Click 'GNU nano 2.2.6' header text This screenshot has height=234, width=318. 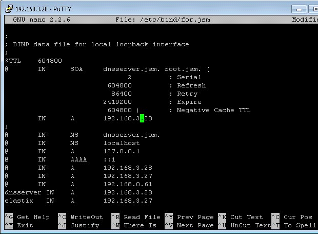tap(42, 20)
